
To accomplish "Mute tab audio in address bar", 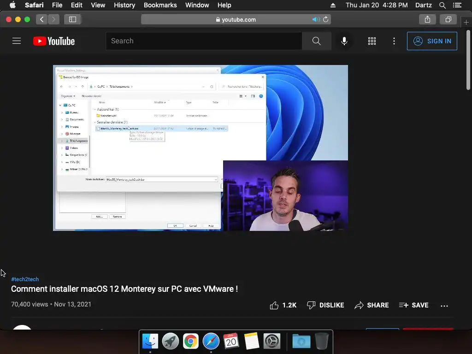I will click(315, 19).
